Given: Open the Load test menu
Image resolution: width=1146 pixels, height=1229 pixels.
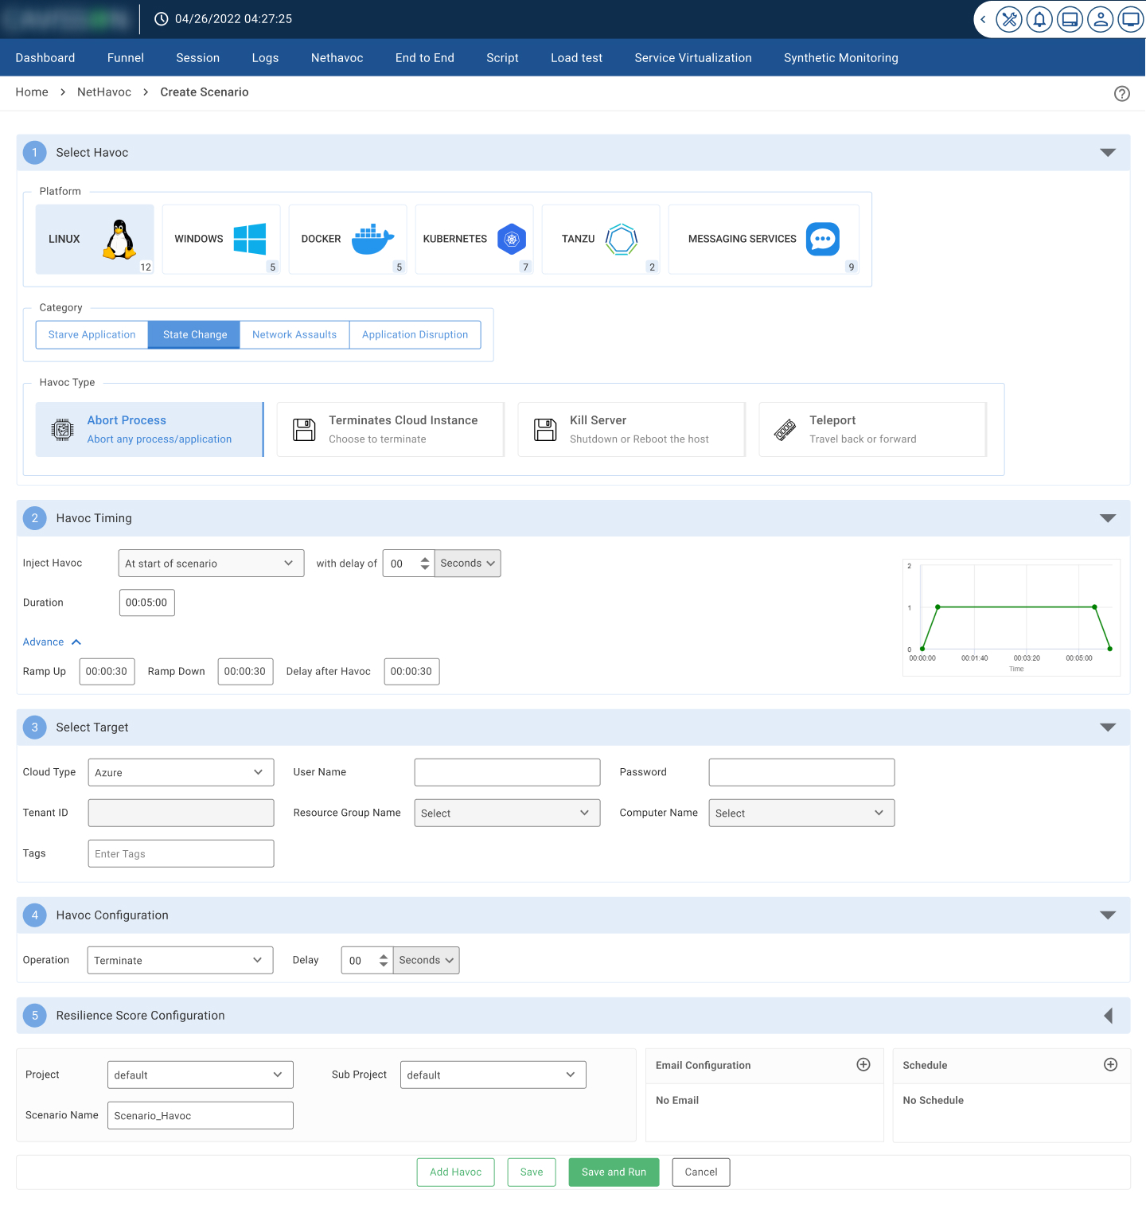Looking at the screenshot, I should click(x=576, y=58).
